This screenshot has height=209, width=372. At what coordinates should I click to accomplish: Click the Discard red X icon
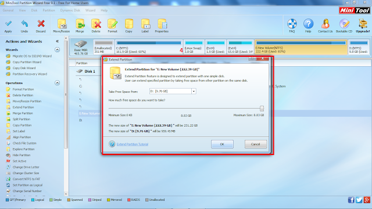[41, 23]
